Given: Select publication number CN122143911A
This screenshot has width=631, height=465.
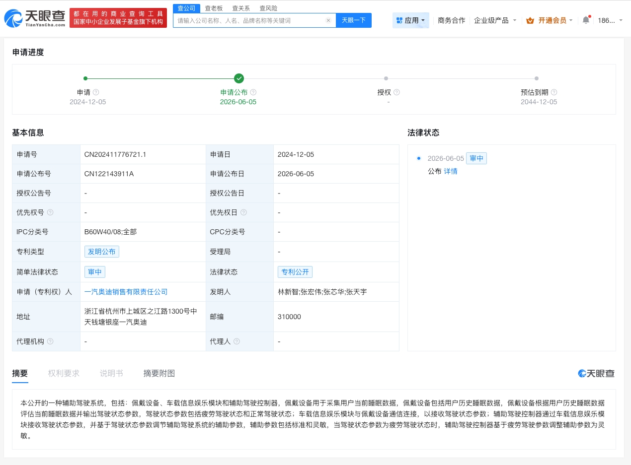Looking at the screenshot, I should [x=109, y=174].
